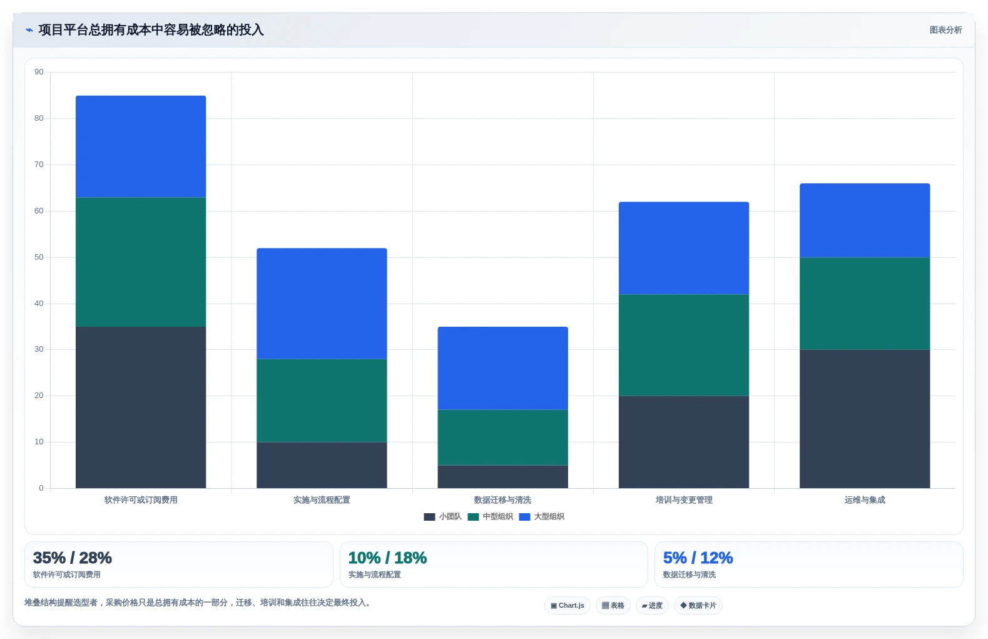This screenshot has width=988, height=639.
Task: Toggle the 中型组织 legend color swatch
Action: (x=473, y=517)
